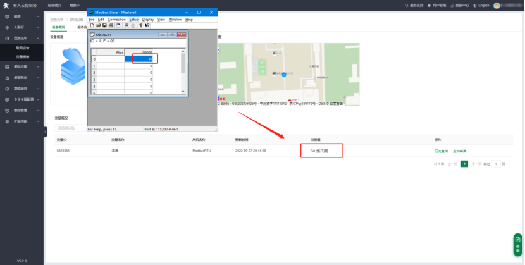525x265 pixels.
Task: Click the Open file toolbar icon
Action: click(x=97, y=25)
